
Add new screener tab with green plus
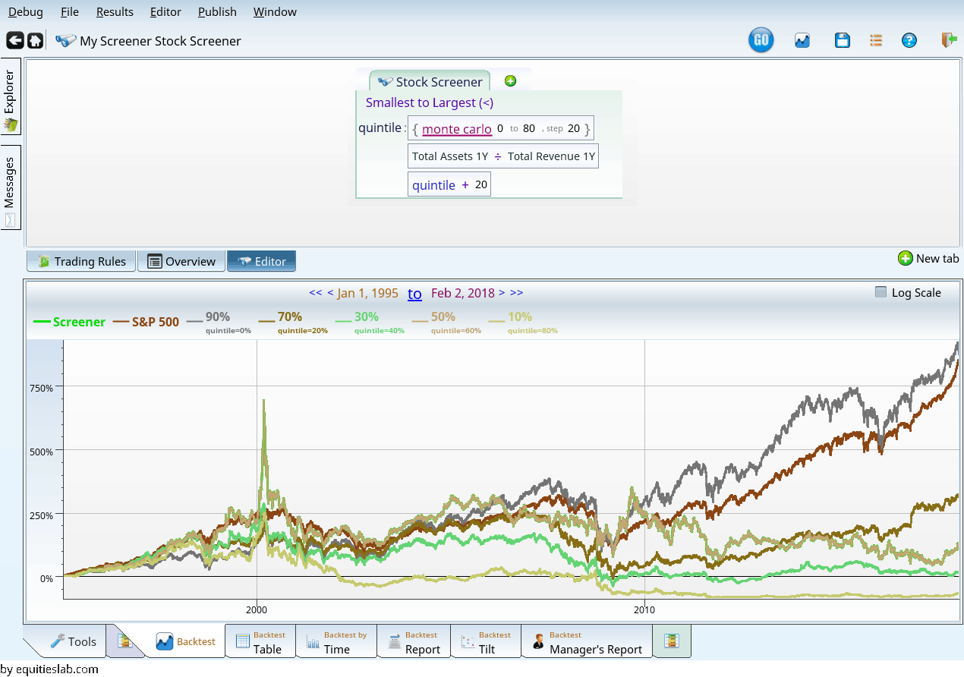point(511,81)
